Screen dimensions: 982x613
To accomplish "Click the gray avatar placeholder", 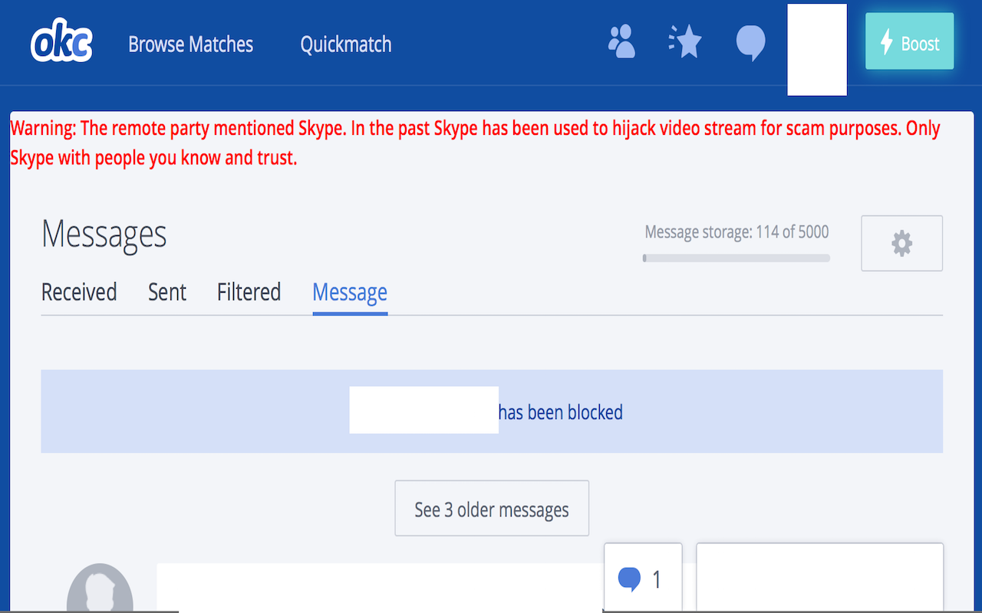I will click(100, 590).
